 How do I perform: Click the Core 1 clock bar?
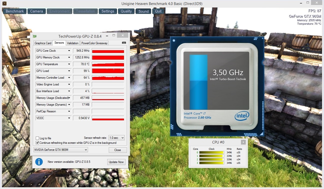point(211,156)
